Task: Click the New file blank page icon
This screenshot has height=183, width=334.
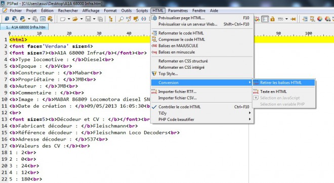Action: point(63,19)
